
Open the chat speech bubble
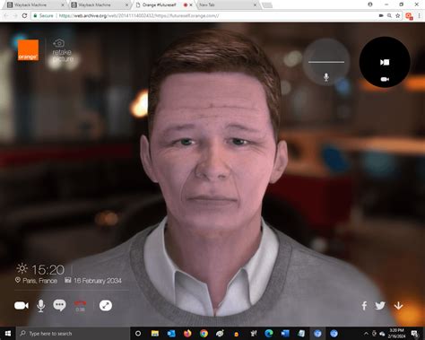59,305
